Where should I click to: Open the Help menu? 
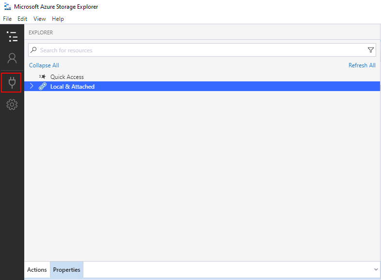(58, 19)
